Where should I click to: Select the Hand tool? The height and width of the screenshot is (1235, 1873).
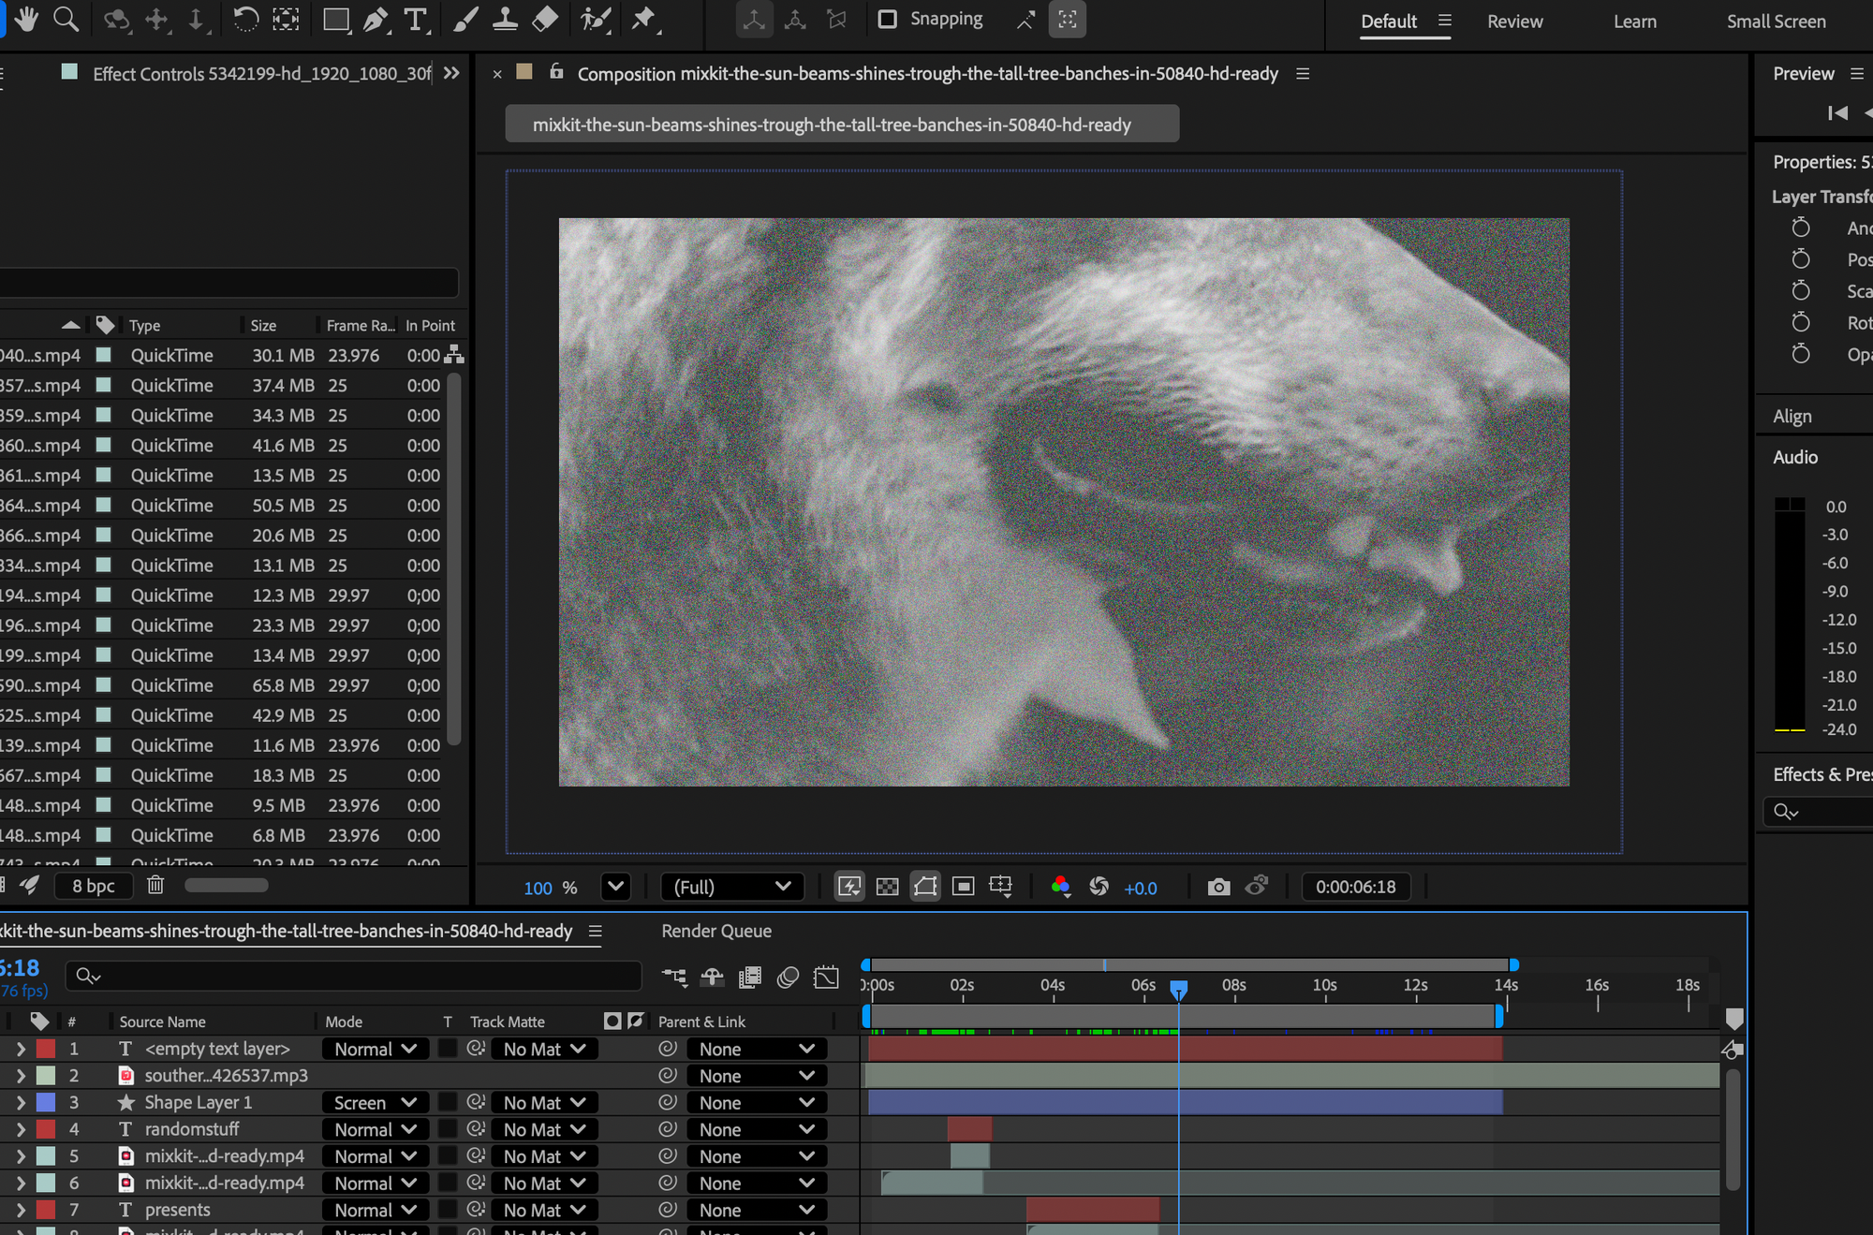26,19
